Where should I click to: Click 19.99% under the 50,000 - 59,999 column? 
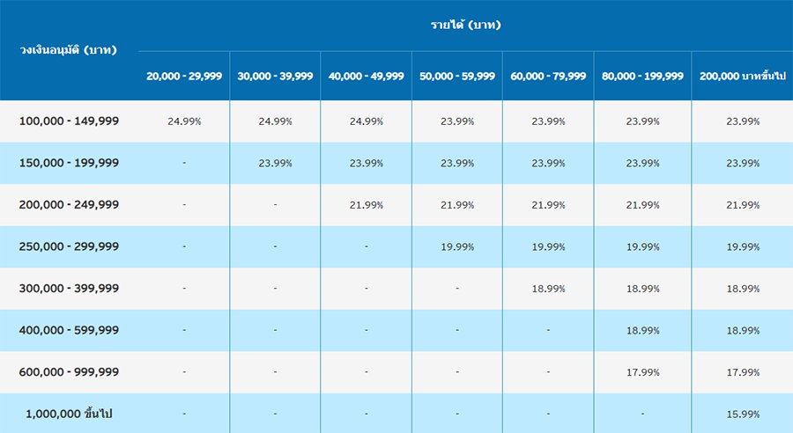tap(457, 246)
